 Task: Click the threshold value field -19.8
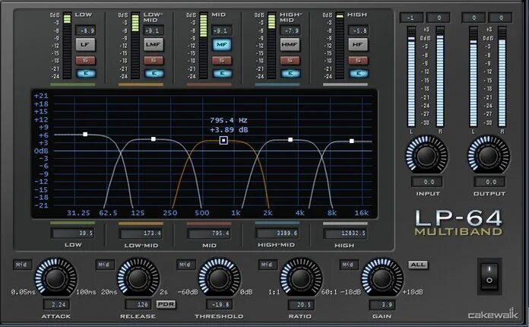click(220, 304)
